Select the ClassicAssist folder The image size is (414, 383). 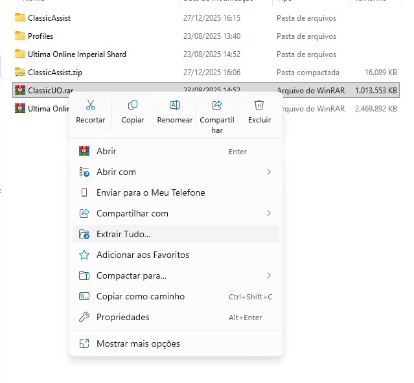[49, 17]
